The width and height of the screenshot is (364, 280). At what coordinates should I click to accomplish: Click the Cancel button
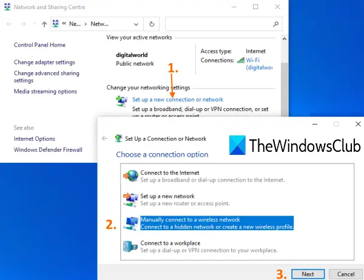(346, 274)
